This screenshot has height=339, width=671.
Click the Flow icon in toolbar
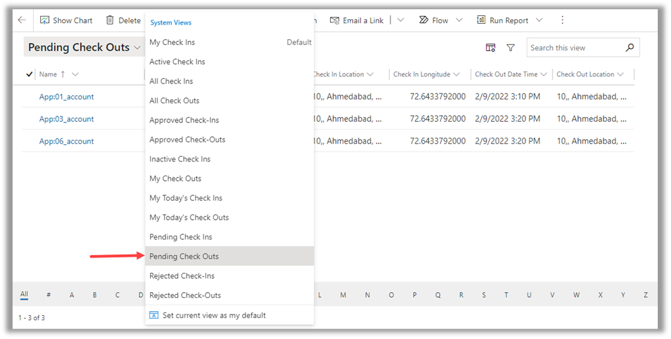click(424, 21)
